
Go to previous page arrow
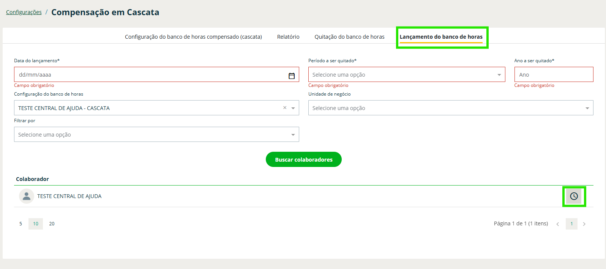pos(557,224)
